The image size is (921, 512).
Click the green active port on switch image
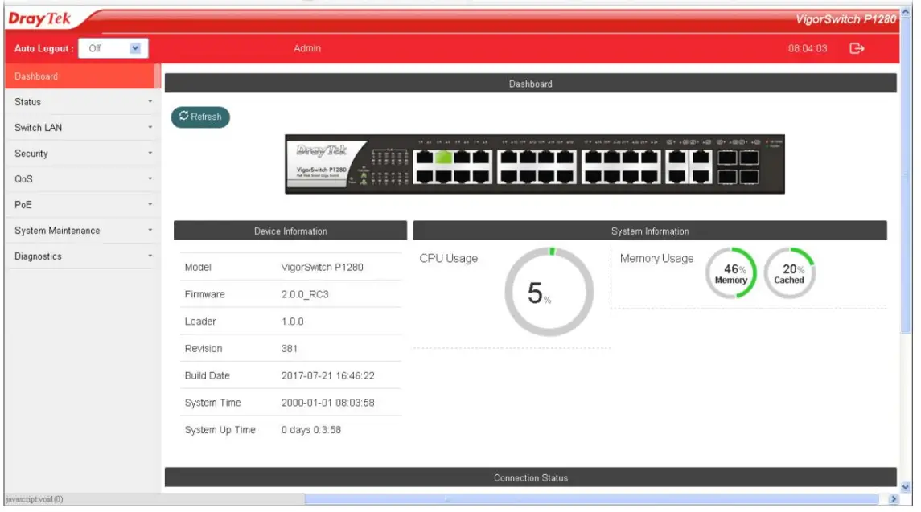pos(443,158)
